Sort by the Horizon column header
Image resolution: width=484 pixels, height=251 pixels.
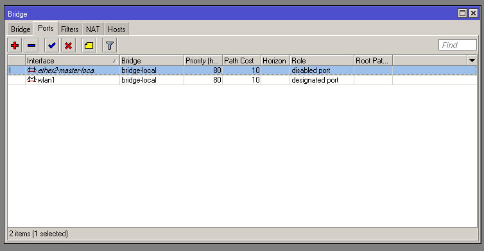[x=275, y=60]
